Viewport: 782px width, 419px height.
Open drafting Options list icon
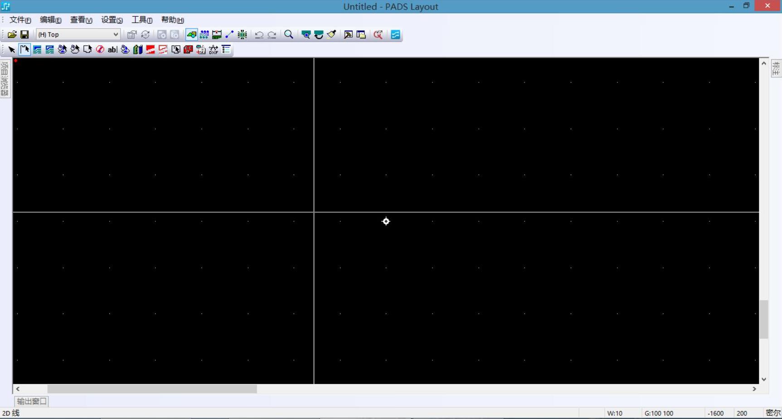(226, 49)
